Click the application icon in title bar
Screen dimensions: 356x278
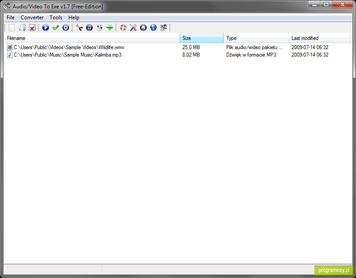click(x=7, y=6)
